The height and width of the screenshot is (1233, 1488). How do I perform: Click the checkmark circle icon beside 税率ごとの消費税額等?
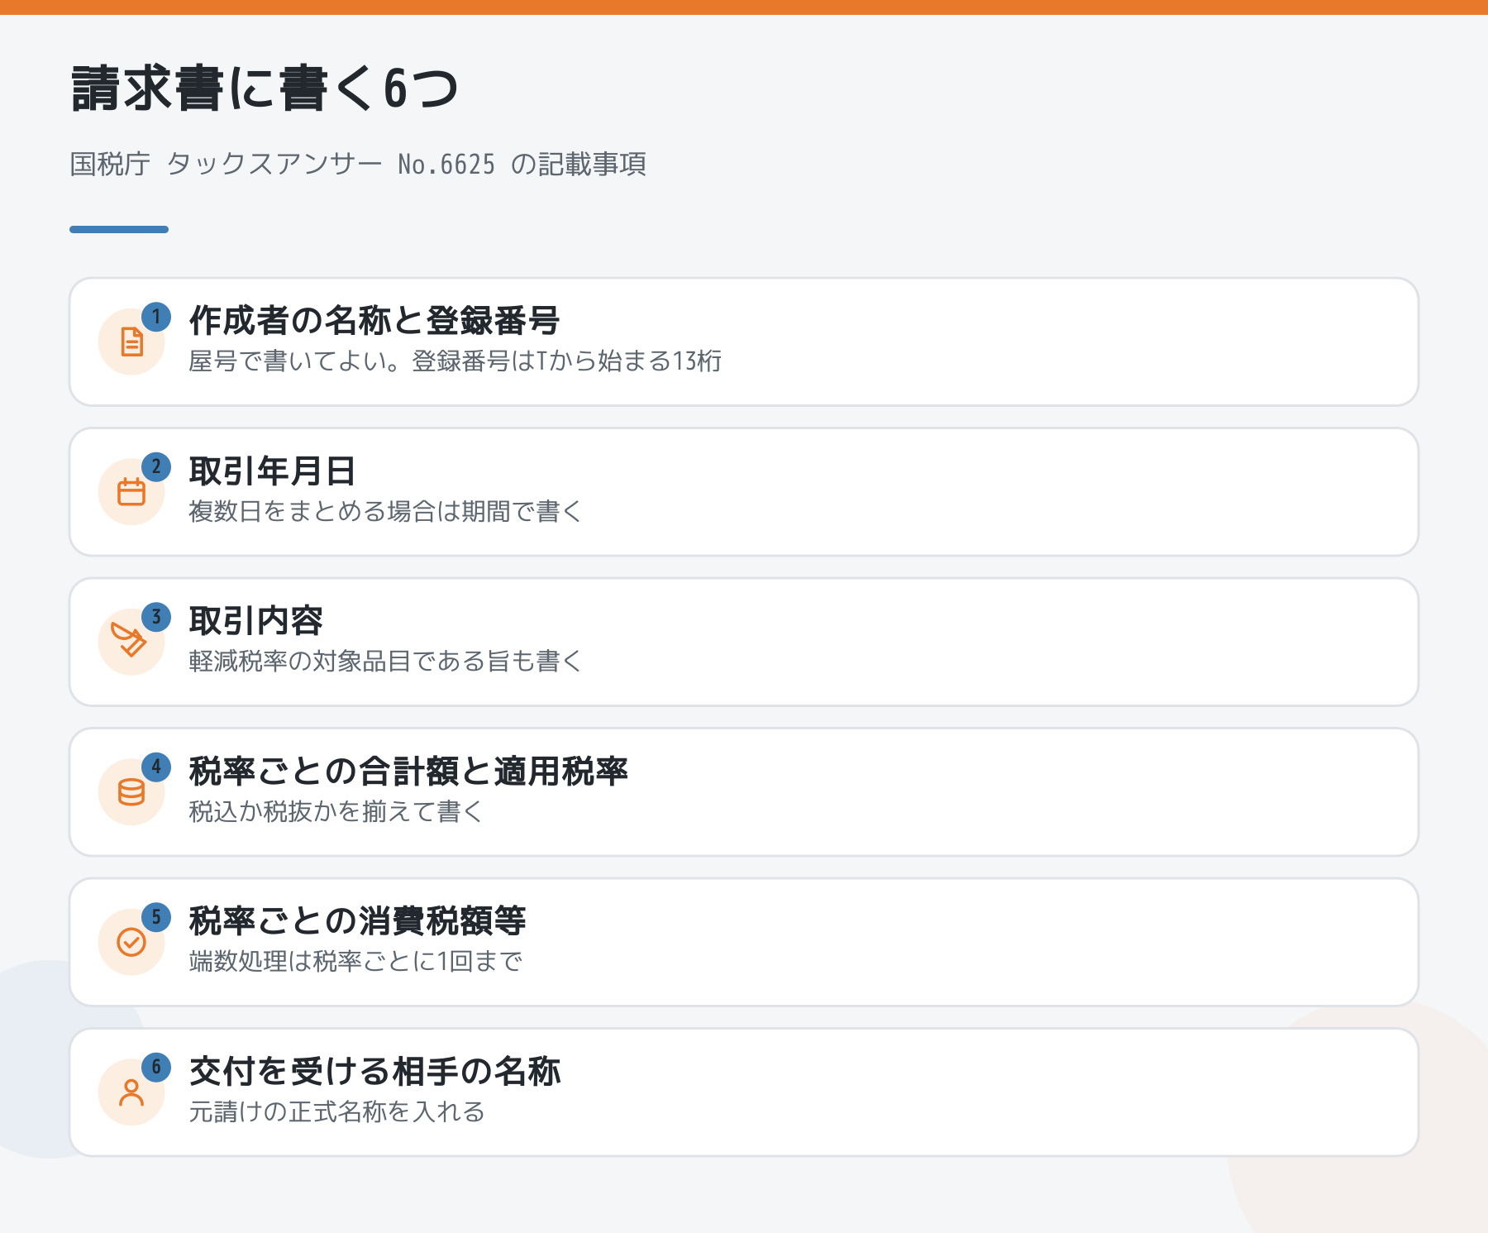(131, 942)
